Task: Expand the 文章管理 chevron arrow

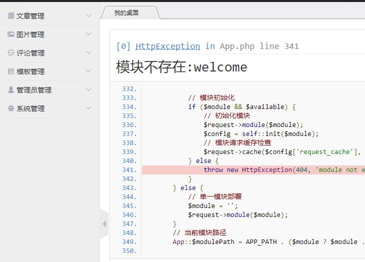Action: [x=88, y=16]
